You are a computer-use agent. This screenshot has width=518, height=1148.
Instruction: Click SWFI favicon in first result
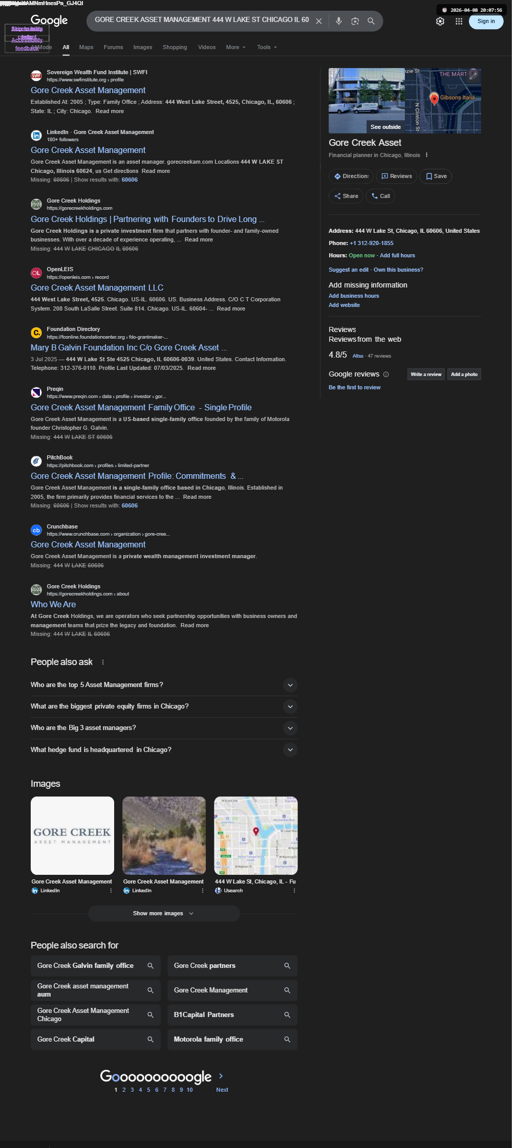(x=36, y=76)
